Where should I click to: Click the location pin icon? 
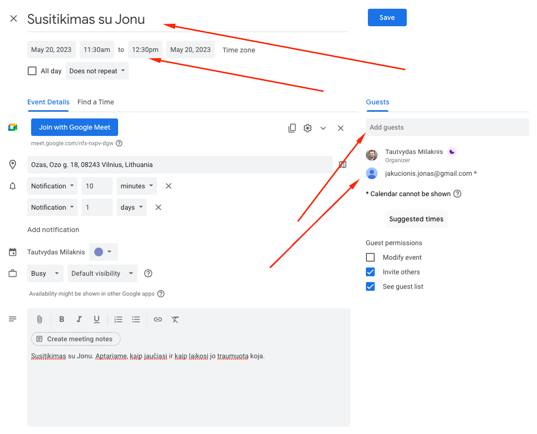click(13, 165)
